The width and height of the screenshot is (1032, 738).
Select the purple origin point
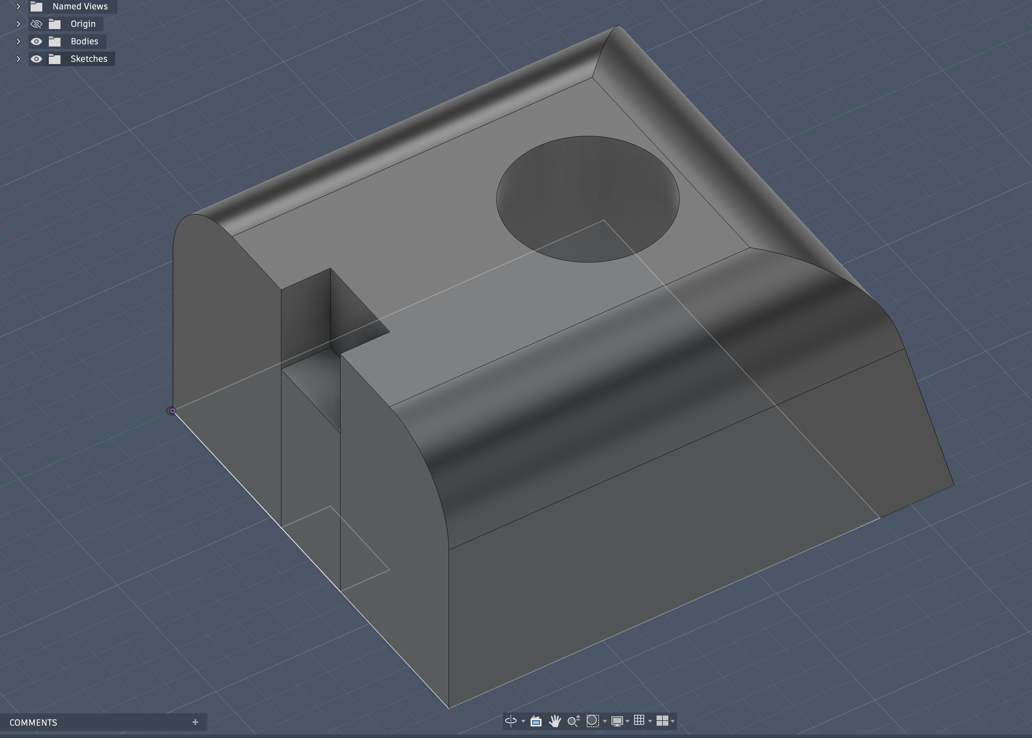173,411
